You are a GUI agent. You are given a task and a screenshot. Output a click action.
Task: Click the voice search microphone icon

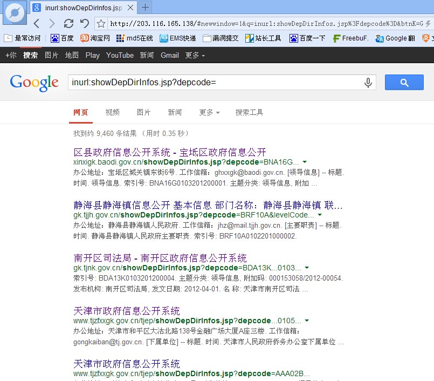click(x=368, y=82)
